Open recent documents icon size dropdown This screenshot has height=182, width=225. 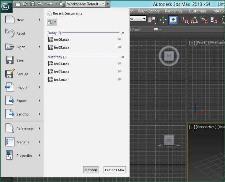pyautogui.click(x=52, y=22)
